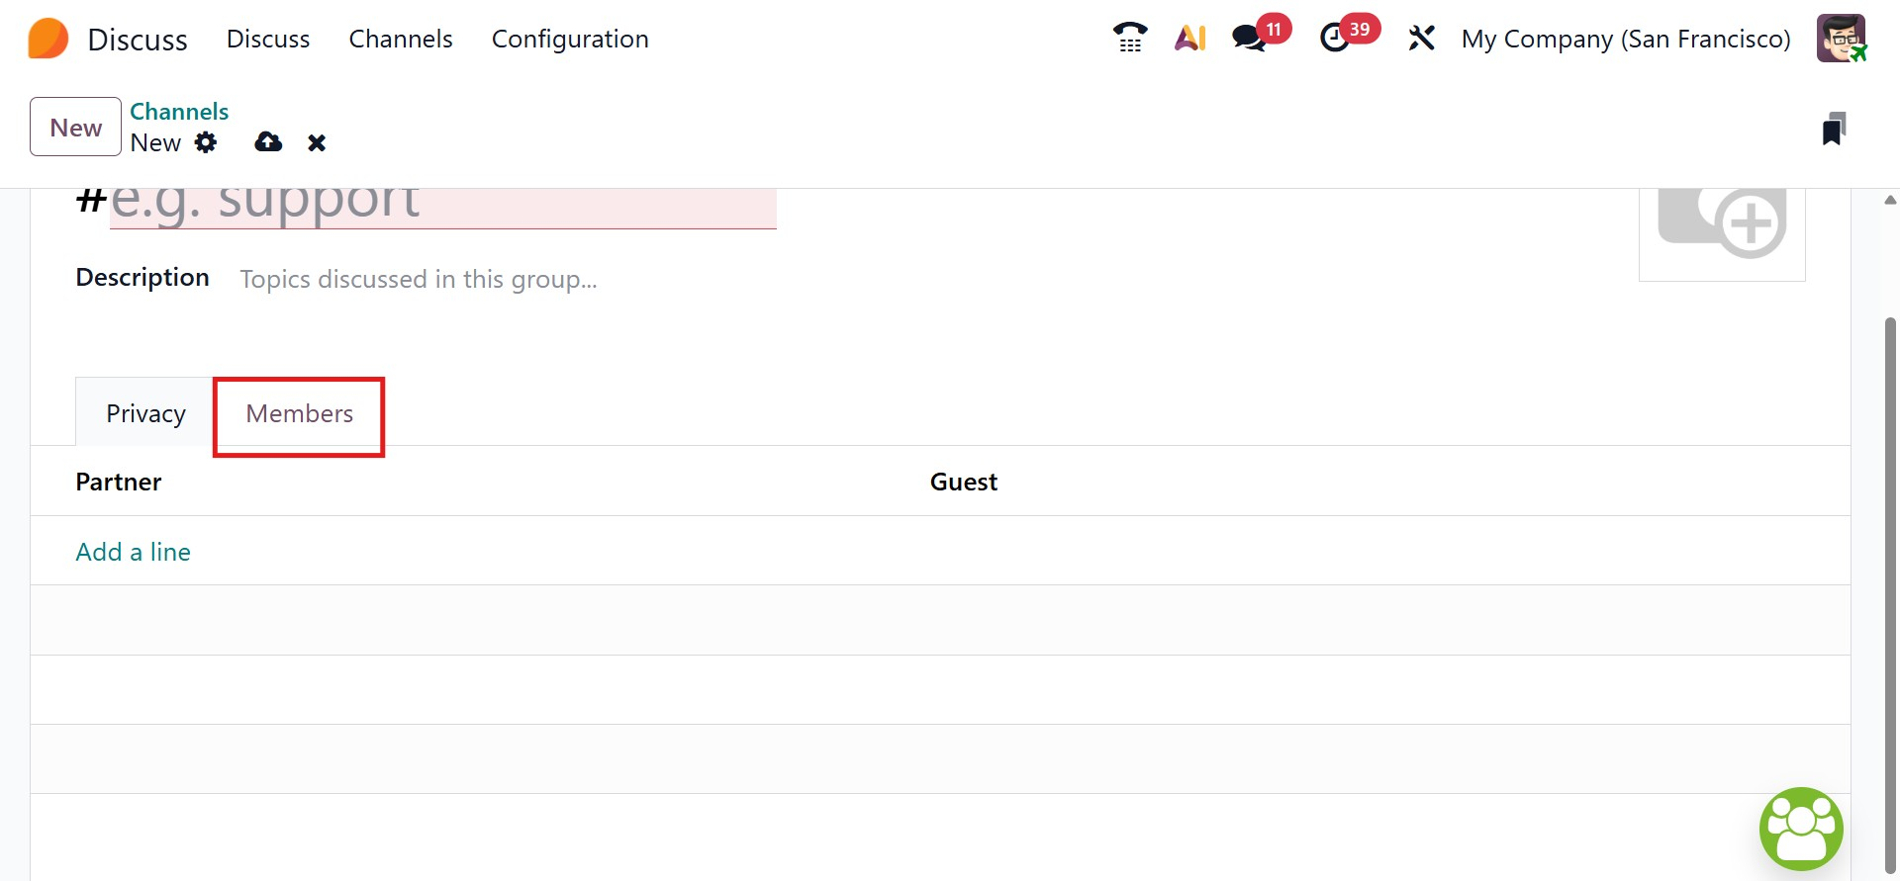Click the Odoo Discuss app logo
The width and height of the screenshot is (1900, 881).
tap(48, 39)
